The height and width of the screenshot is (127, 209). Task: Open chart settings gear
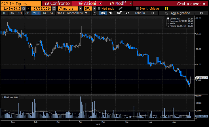(x=201, y=13)
